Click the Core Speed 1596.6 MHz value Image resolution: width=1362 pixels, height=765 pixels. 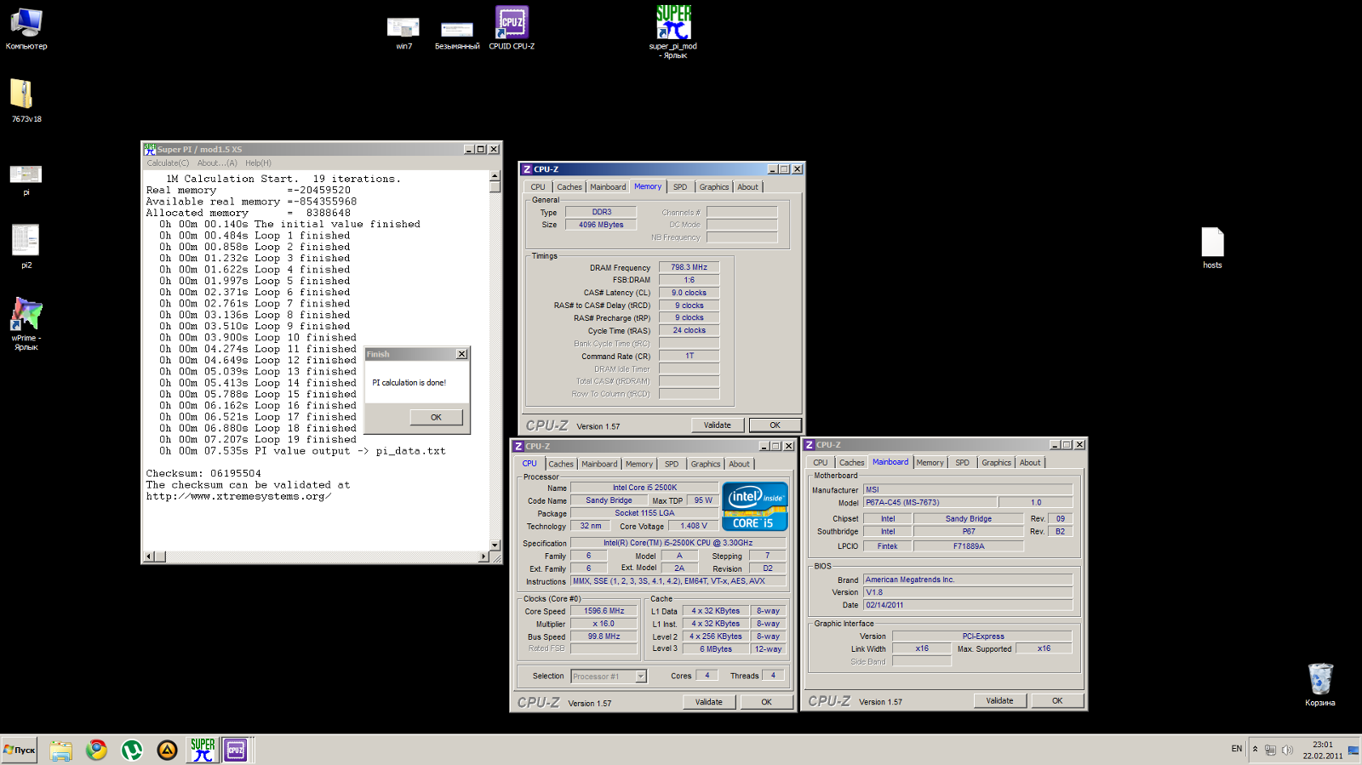click(604, 611)
